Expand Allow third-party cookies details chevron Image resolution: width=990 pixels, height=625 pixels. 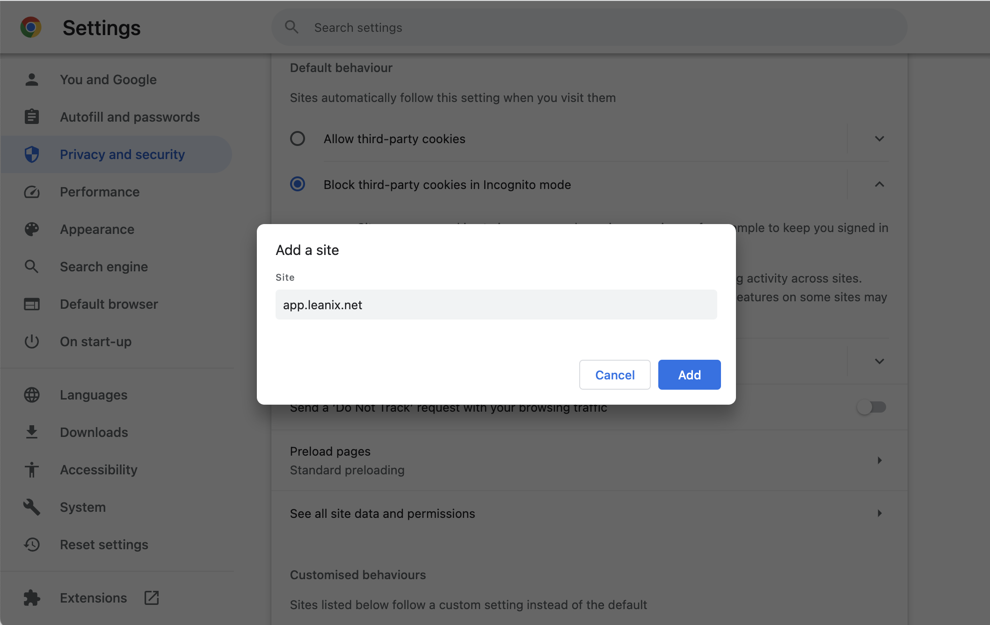coord(879,138)
